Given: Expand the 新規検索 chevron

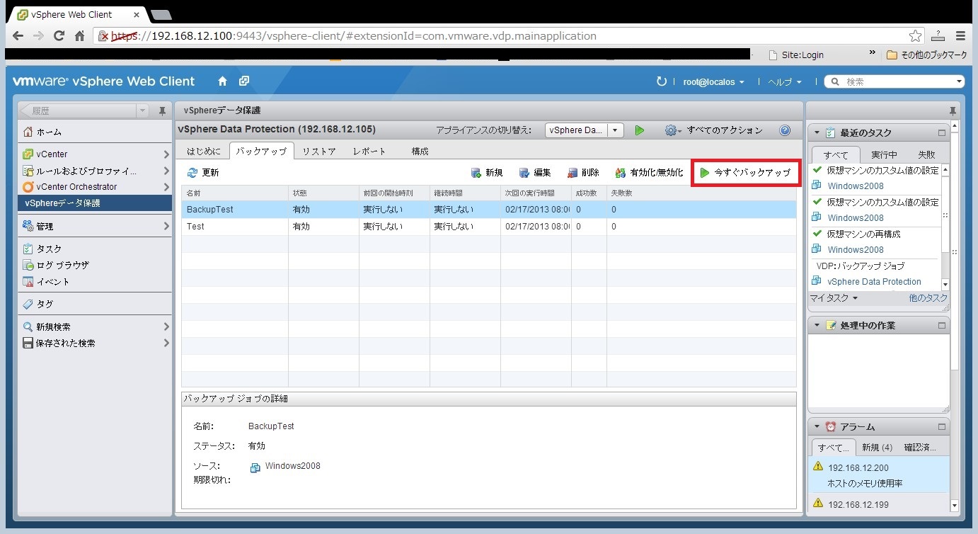Looking at the screenshot, I should pyautogui.click(x=166, y=327).
